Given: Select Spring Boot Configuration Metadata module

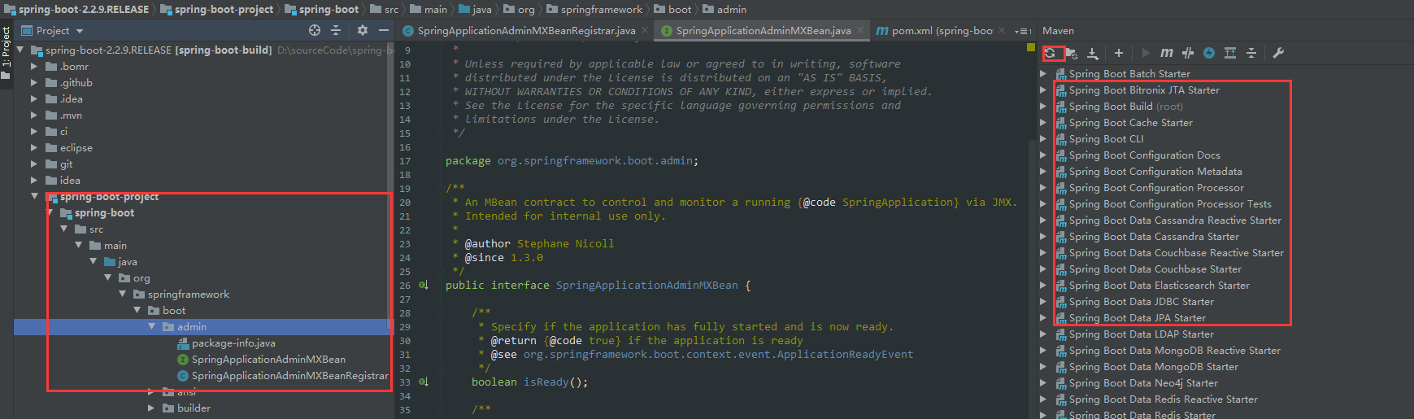Looking at the screenshot, I should [1155, 171].
